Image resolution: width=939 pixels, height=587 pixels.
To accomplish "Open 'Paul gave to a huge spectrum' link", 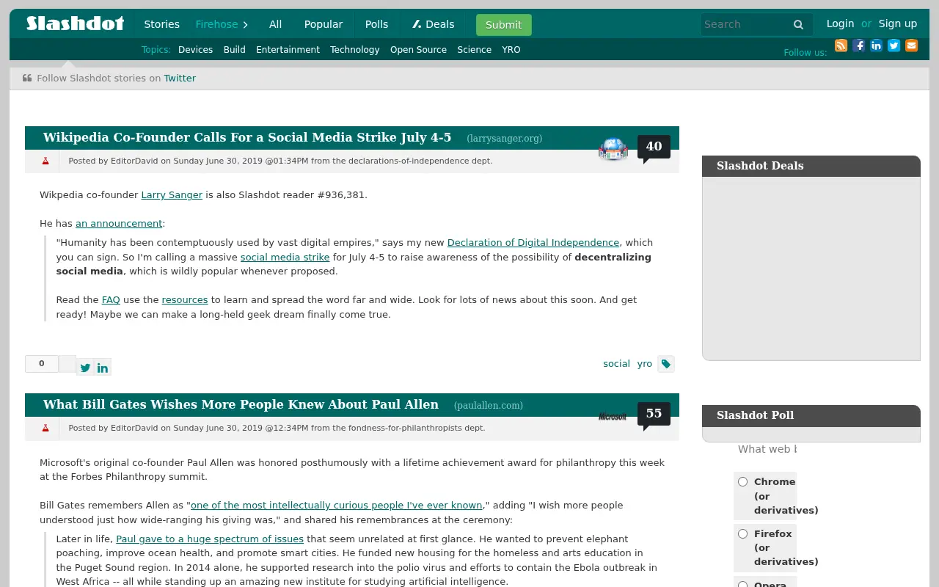I will pyautogui.click(x=210, y=539).
